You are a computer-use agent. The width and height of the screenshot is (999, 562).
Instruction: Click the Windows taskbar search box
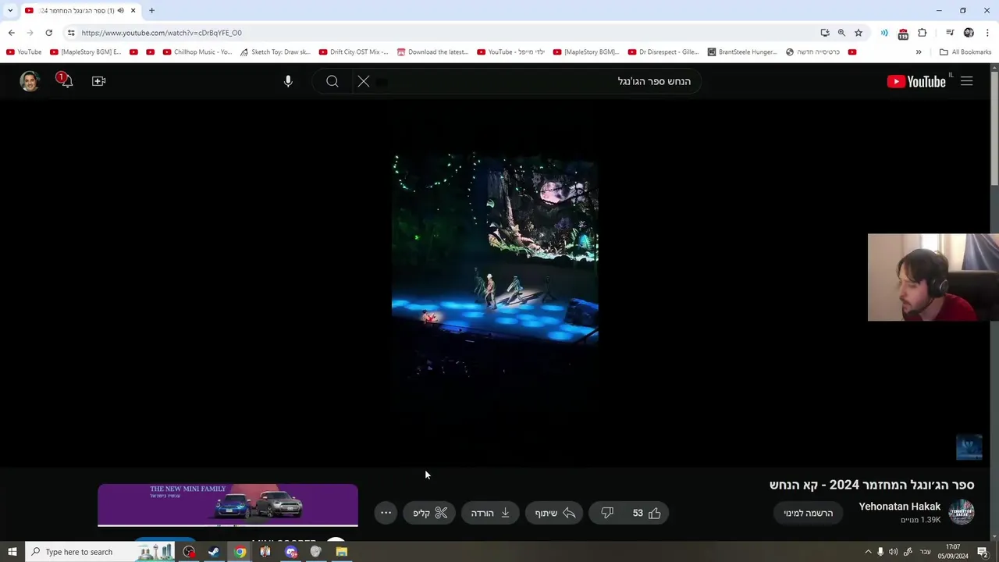(101, 552)
